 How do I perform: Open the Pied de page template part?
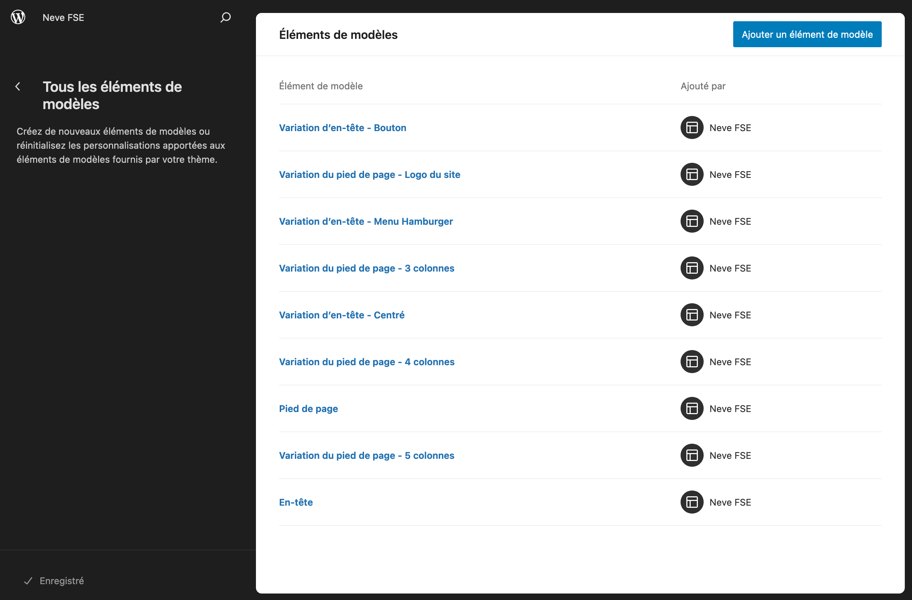(x=308, y=408)
